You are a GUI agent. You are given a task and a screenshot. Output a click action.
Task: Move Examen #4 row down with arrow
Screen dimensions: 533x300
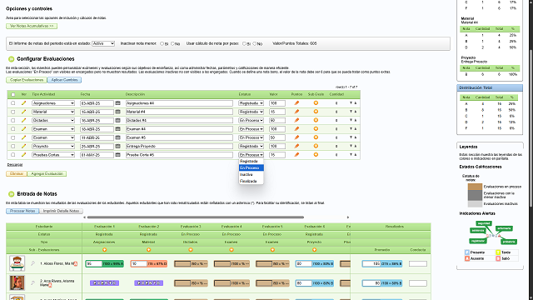tap(351, 129)
